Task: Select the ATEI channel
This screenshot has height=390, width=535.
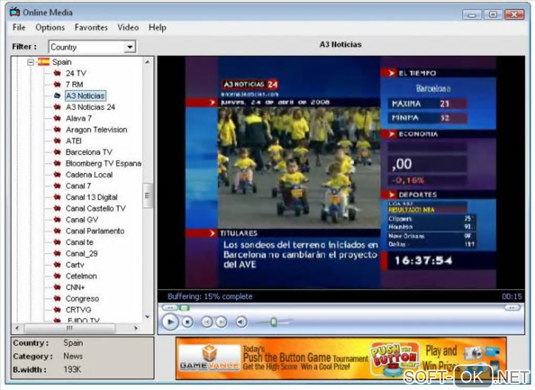Action: (73, 141)
